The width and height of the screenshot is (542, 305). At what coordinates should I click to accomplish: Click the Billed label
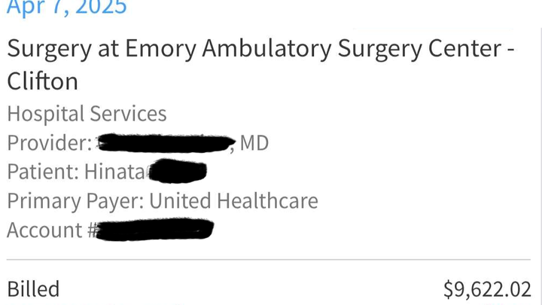(x=33, y=289)
